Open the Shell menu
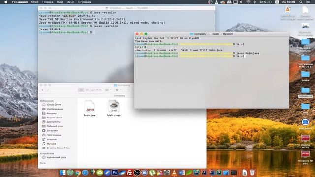This screenshot has width=315, height=177. pyautogui.click(x=35, y=2)
